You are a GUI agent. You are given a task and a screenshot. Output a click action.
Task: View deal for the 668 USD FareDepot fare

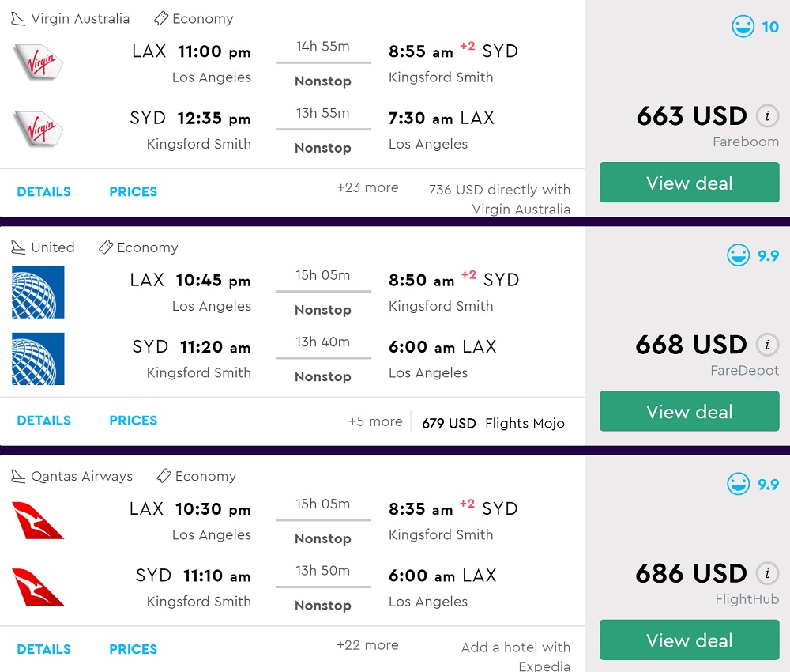(689, 412)
